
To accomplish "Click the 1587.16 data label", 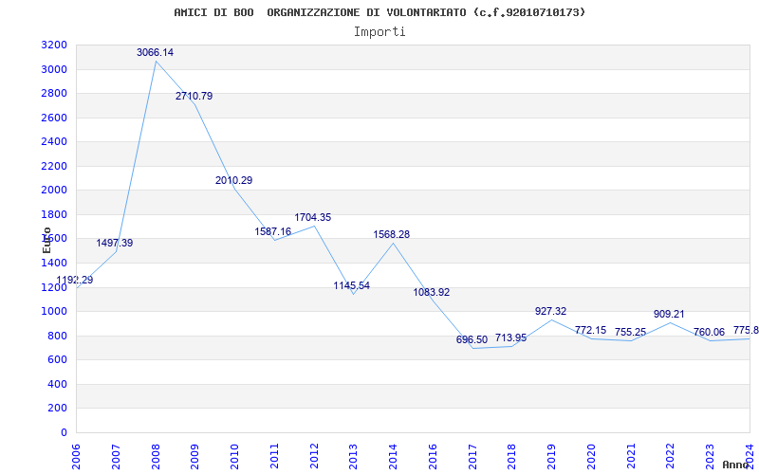I will [273, 231].
